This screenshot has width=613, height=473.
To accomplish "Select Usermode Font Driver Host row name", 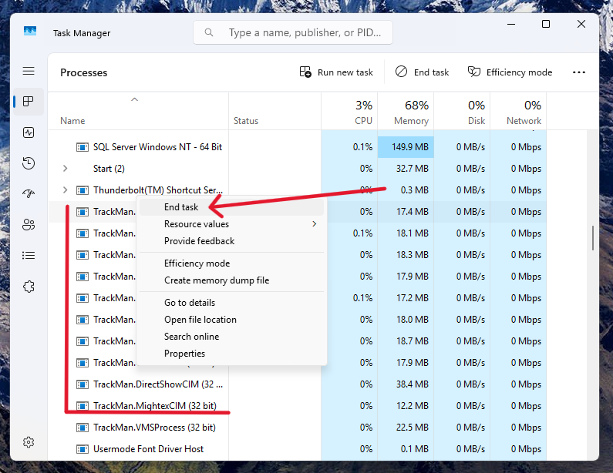I will [148, 449].
